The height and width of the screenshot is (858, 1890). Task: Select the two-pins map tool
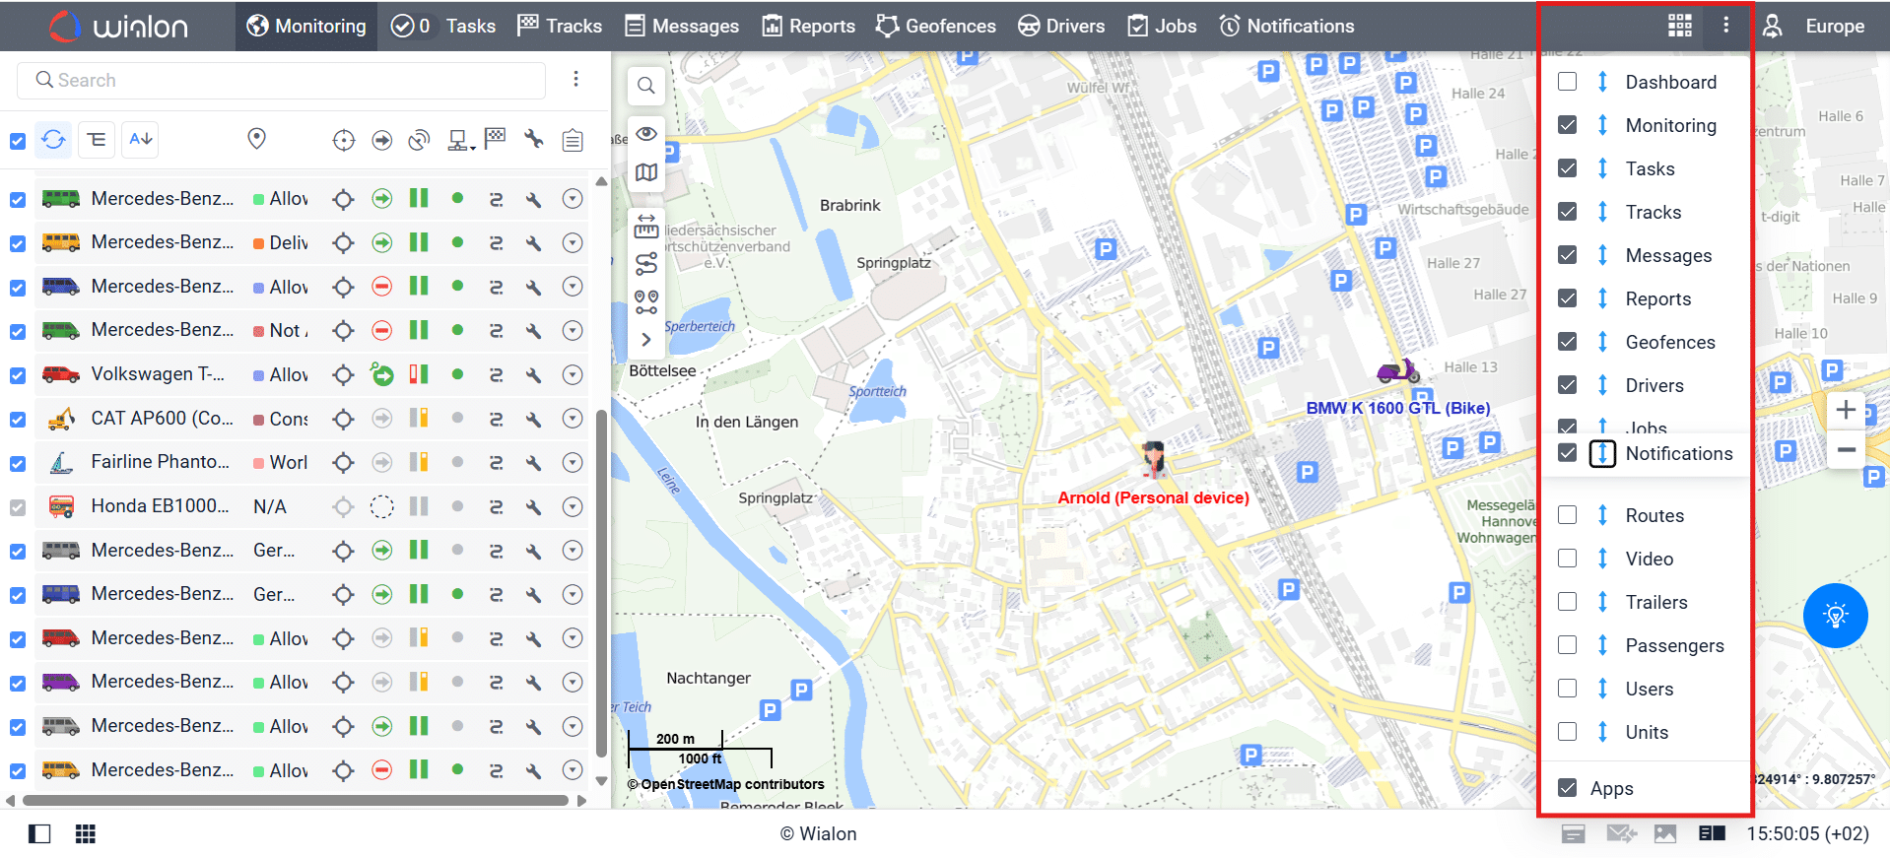tap(646, 301)
